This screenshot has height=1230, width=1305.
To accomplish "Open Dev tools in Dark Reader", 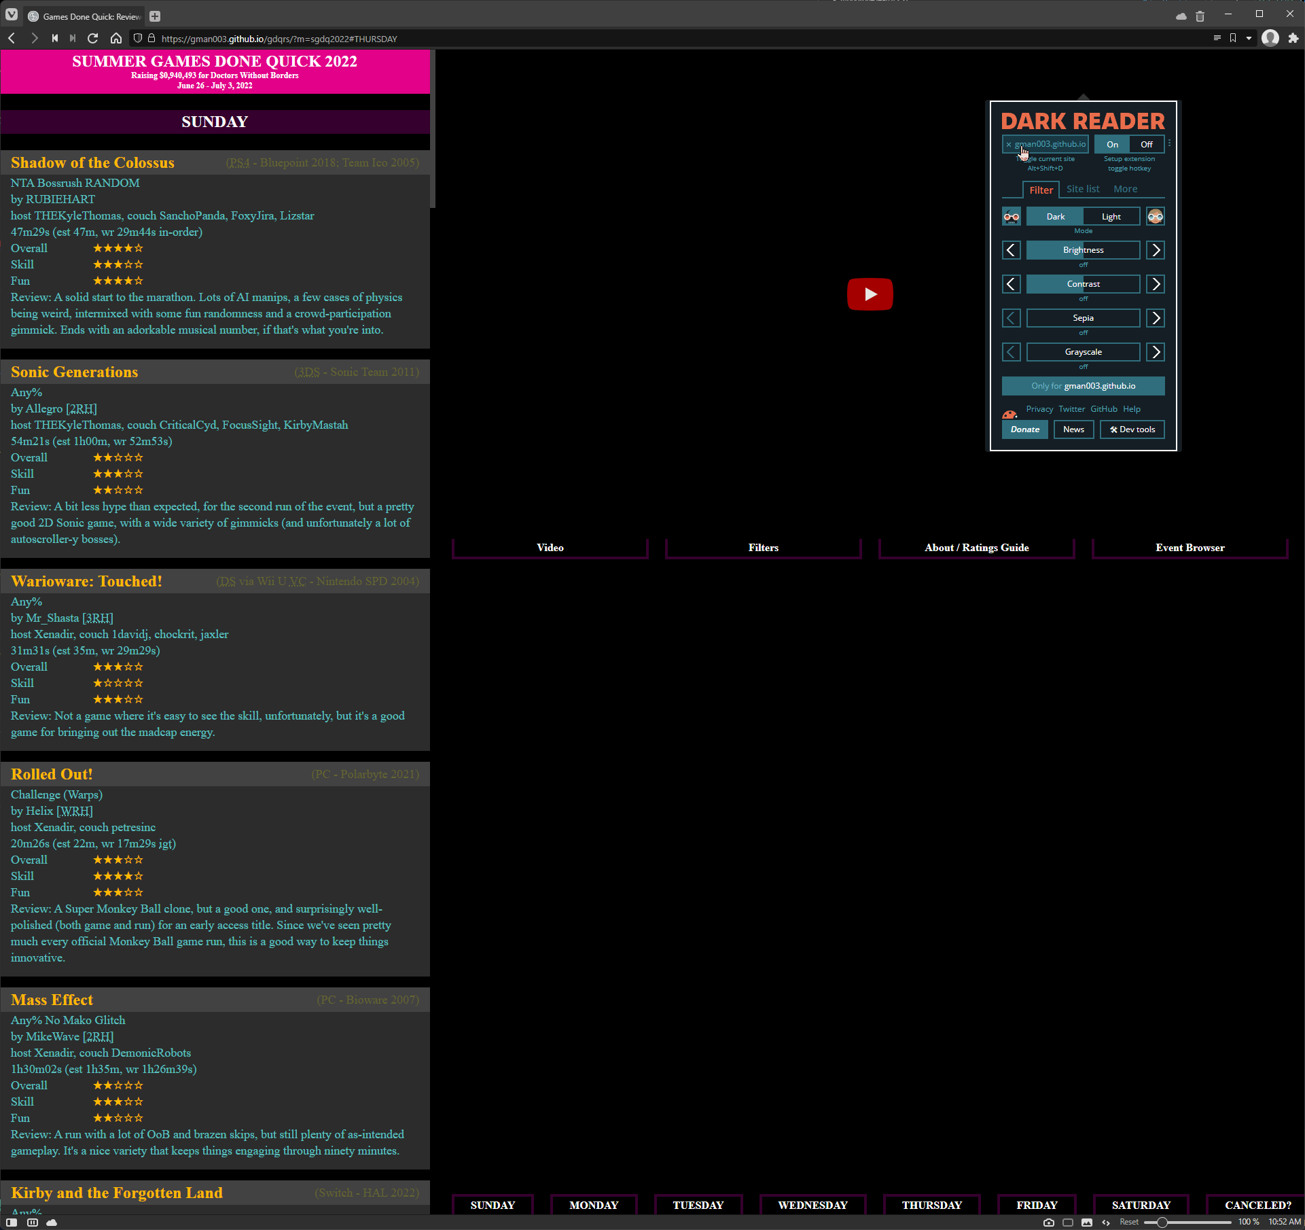I will pyautogui.click(x=1132, y=429).
